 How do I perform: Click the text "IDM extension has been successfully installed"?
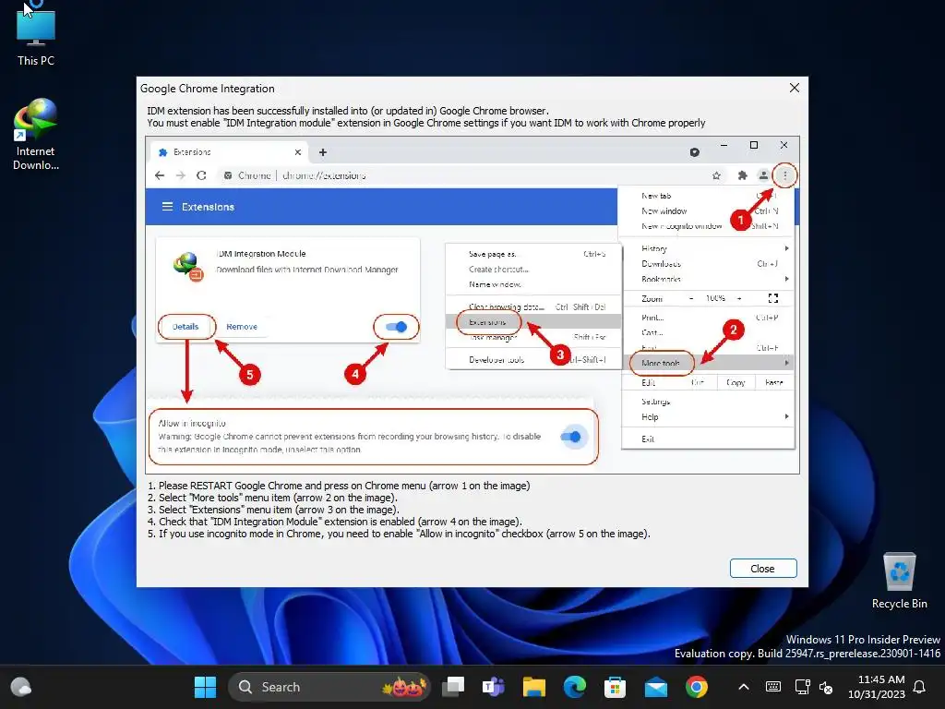[348, 111]
